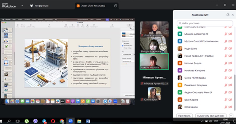
Task: Click muted mic icon for Шум Карина
Action: tap(225, 100)
